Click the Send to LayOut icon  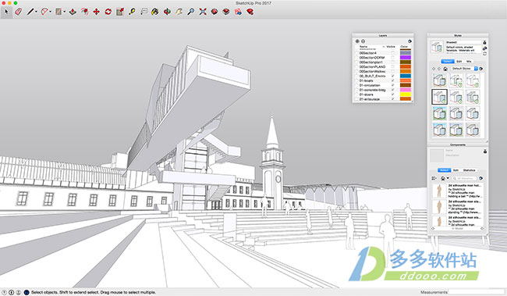(238, 12)
